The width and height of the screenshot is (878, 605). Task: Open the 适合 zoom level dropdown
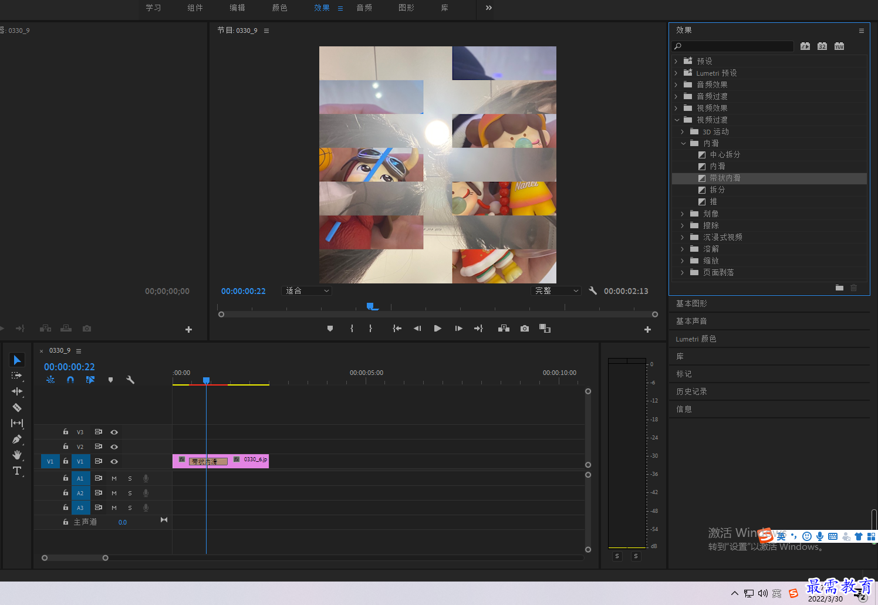pos(307,290)
